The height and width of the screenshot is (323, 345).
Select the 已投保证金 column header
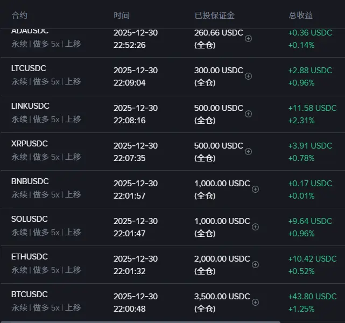coord(214,15)
